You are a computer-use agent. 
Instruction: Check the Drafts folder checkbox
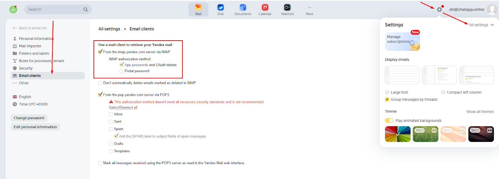(111, 144)
